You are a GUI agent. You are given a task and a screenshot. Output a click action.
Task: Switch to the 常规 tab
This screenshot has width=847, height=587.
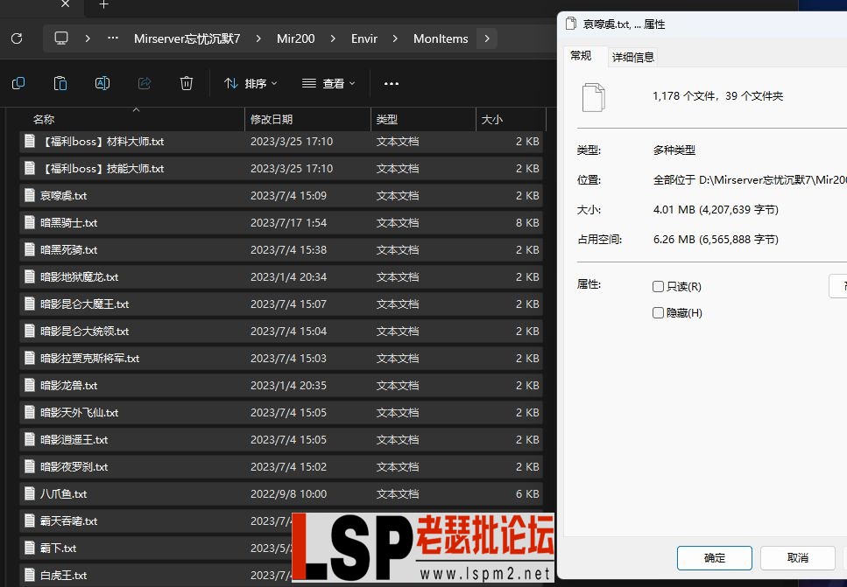click(x=582, y=56)
